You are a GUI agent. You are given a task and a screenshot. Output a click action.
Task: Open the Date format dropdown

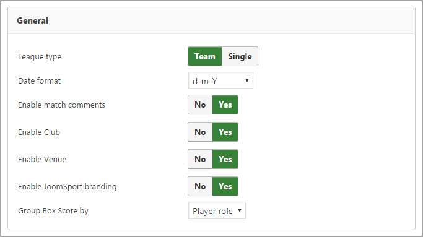[x=220, y=80]
